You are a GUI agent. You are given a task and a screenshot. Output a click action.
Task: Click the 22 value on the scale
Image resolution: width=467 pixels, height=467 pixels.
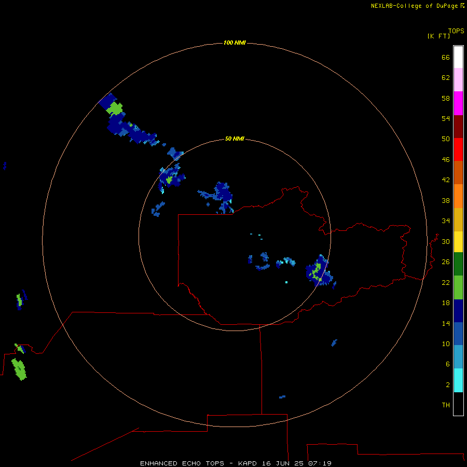click(446, 282)
